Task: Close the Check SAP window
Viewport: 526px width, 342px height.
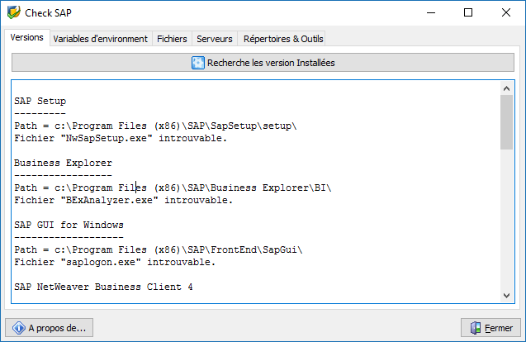Action: click(x=506, y=12)
